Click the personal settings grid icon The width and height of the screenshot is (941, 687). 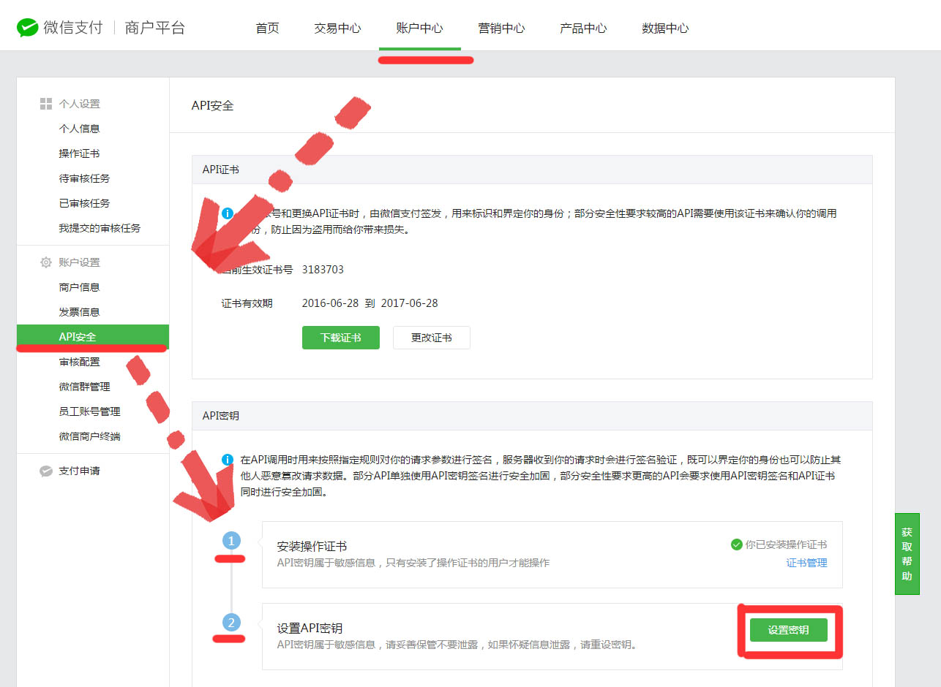click(46, 104)
